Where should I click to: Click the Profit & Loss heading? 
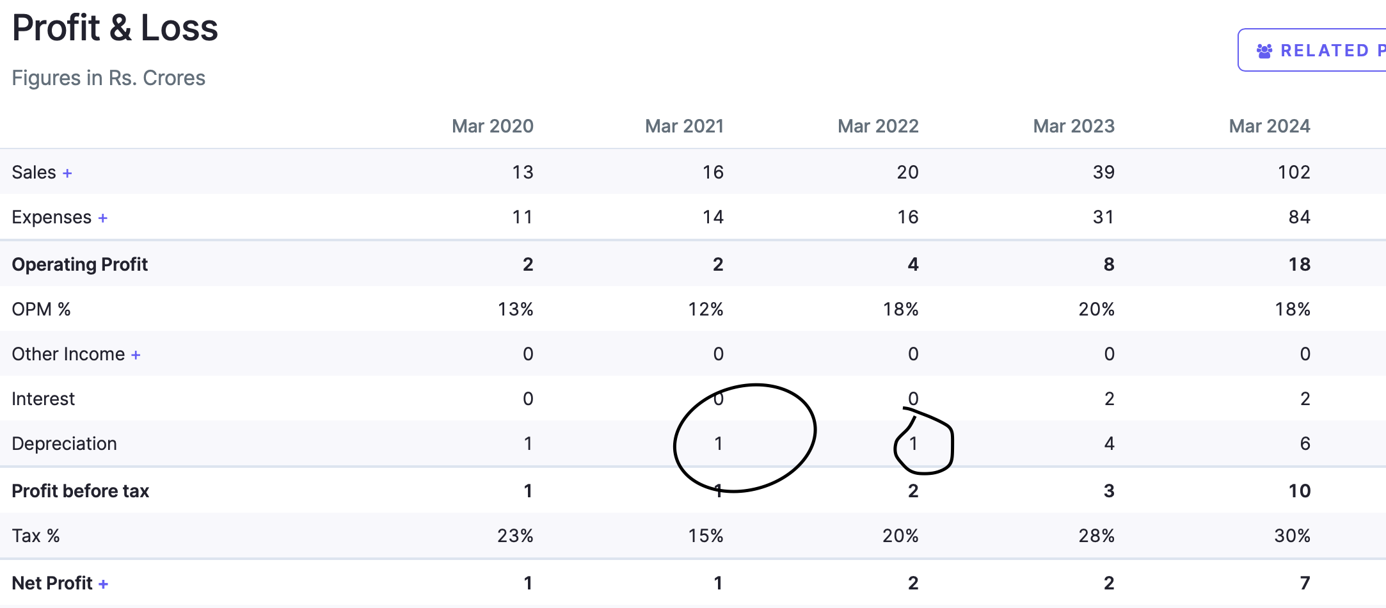115,28
